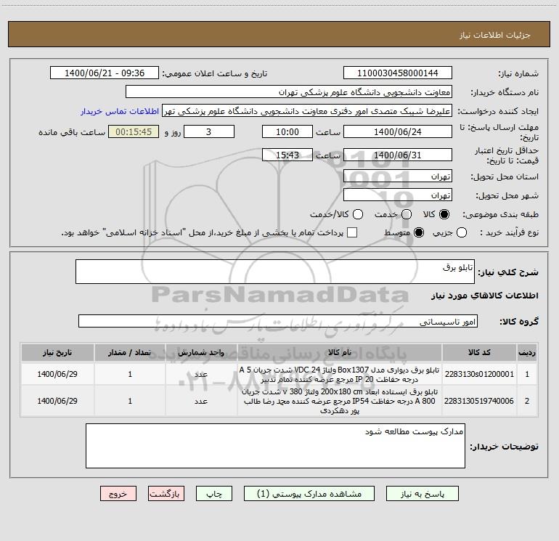
Task: Click the deadline time field 10:00
Action: click(x=287, y=131)
